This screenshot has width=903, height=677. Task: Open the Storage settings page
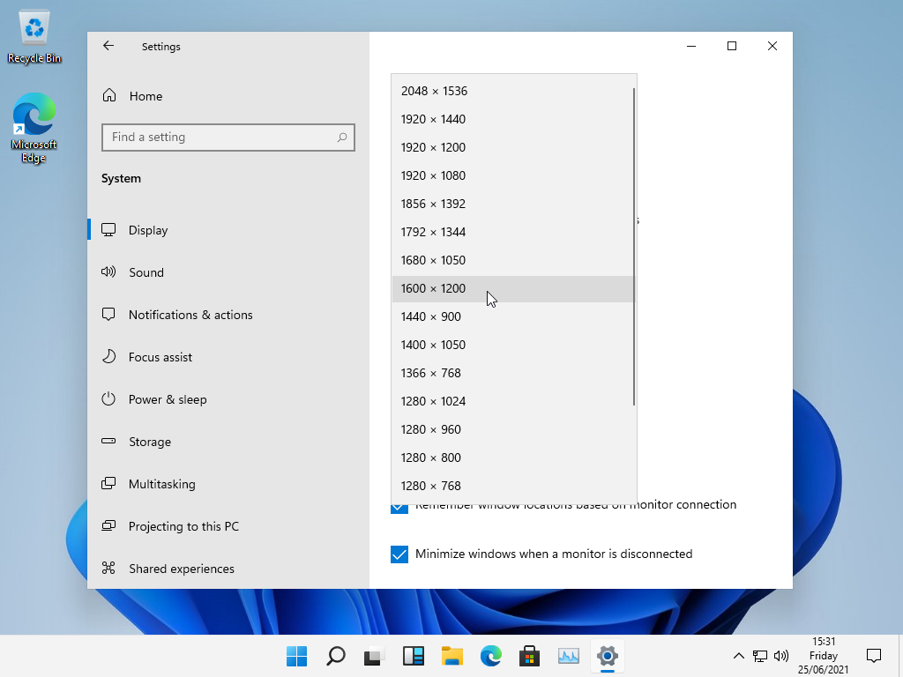[x=150, y=442]
